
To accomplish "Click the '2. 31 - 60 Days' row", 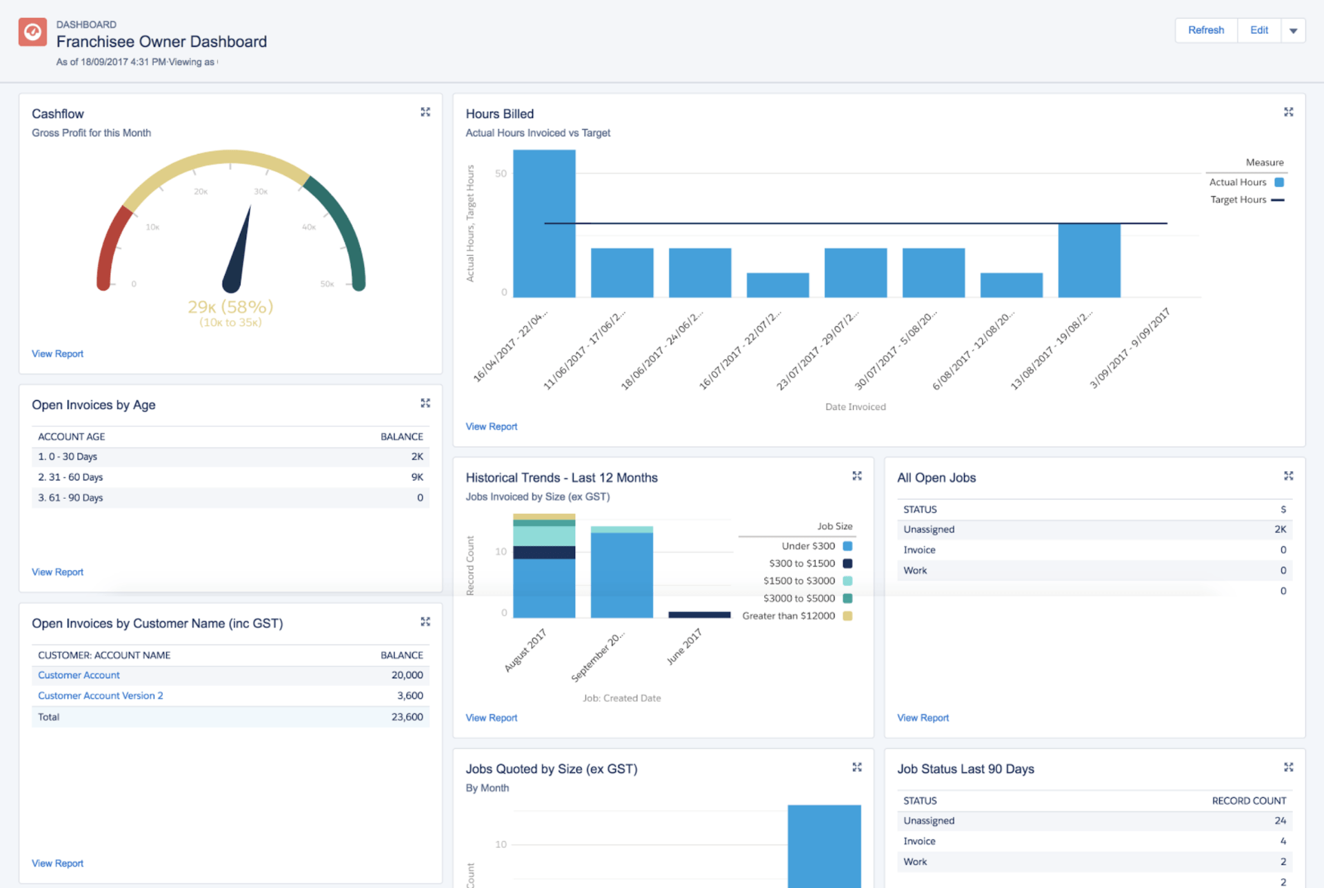I will coord(230,477).
